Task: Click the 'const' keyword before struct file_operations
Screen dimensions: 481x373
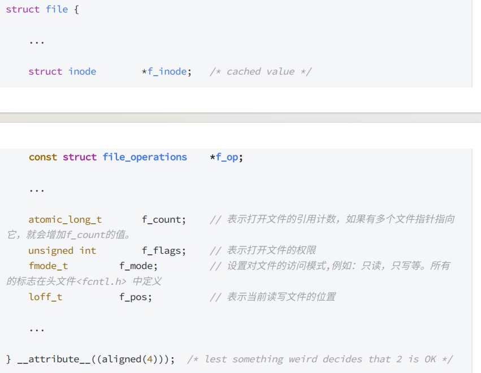Action: pos(43,157)
